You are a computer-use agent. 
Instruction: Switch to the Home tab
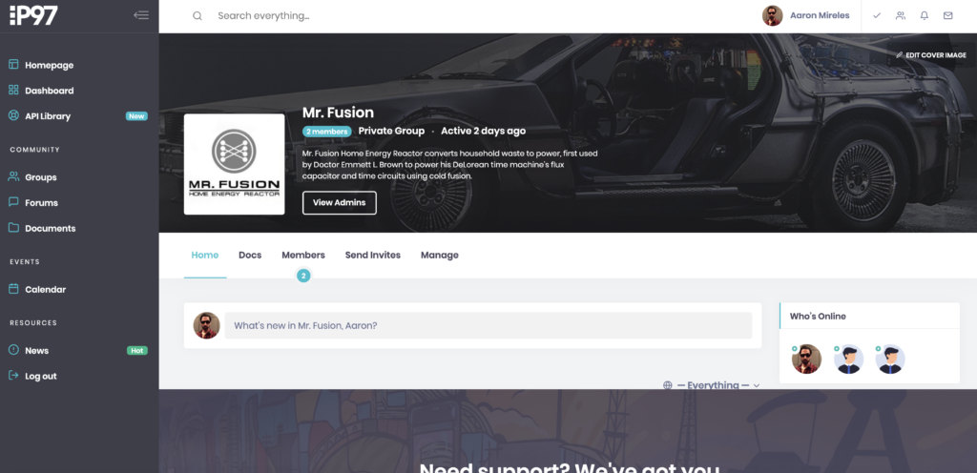point(205,256)
